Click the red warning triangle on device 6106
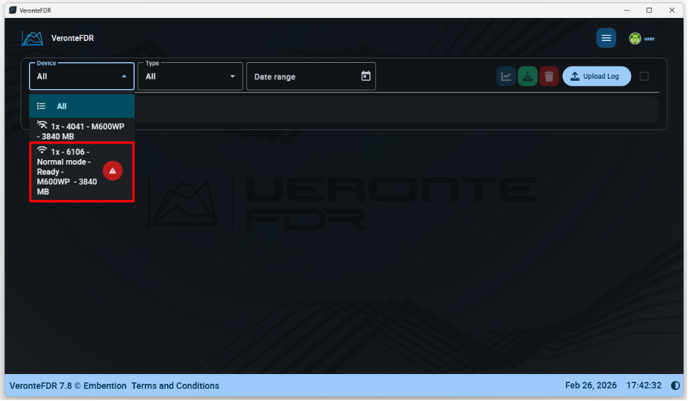 tap(113, 170)
